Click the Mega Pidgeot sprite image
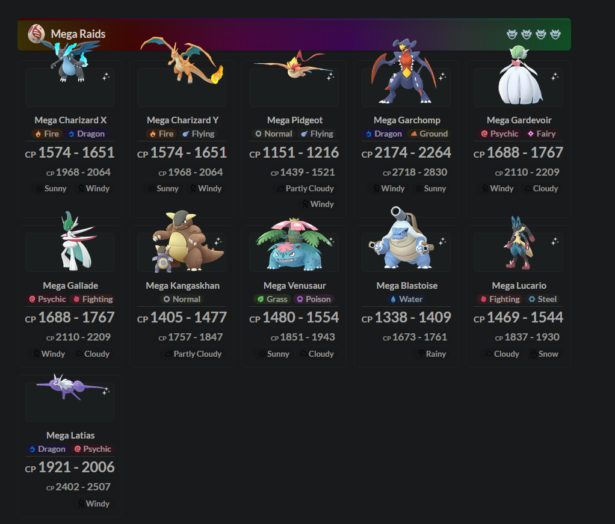 294,66
